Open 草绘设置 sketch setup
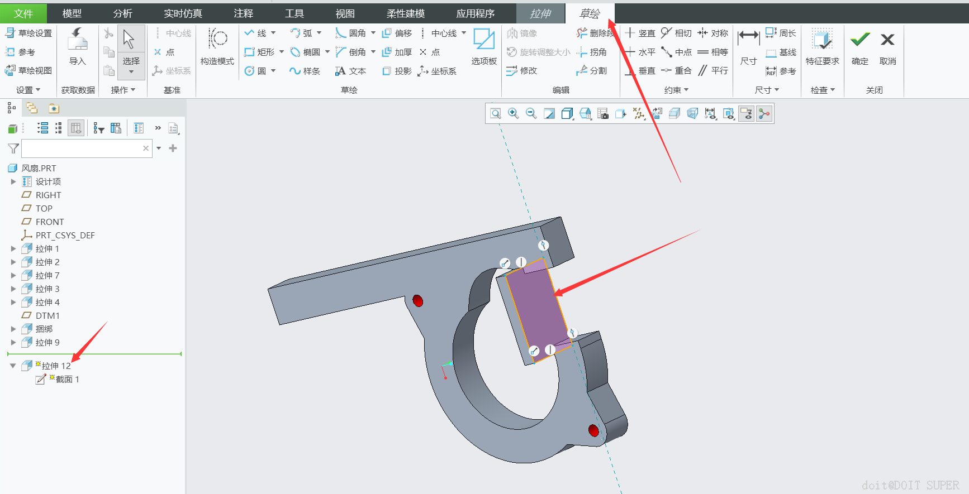Viewport: 969px width, 494px height. coord(28,33)
